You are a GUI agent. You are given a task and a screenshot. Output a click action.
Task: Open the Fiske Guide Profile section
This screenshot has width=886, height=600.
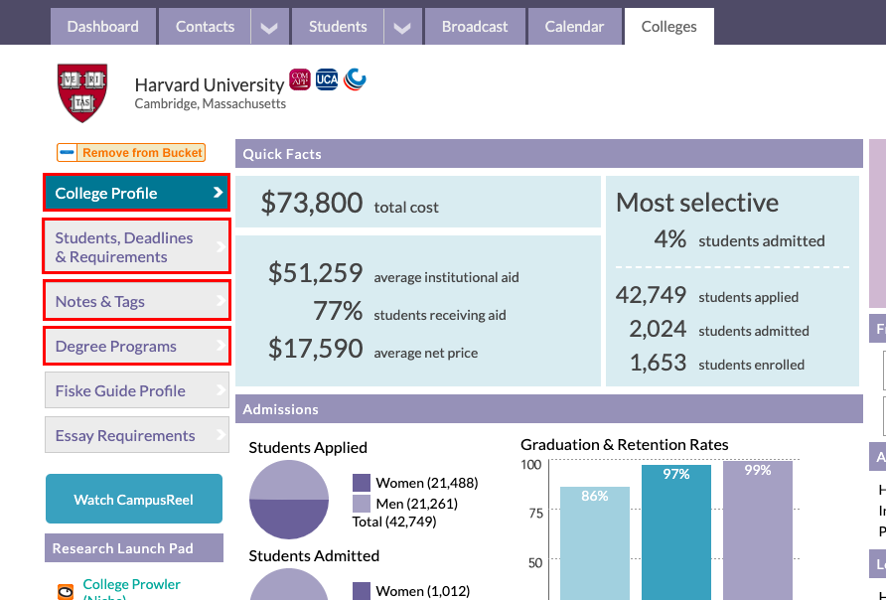(137, 390)
